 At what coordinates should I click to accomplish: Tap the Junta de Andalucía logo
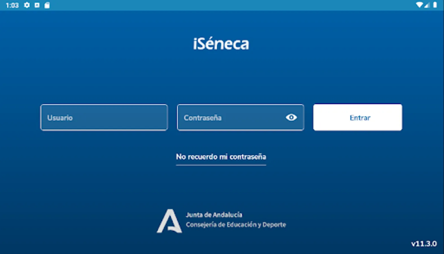pos(169,221)
